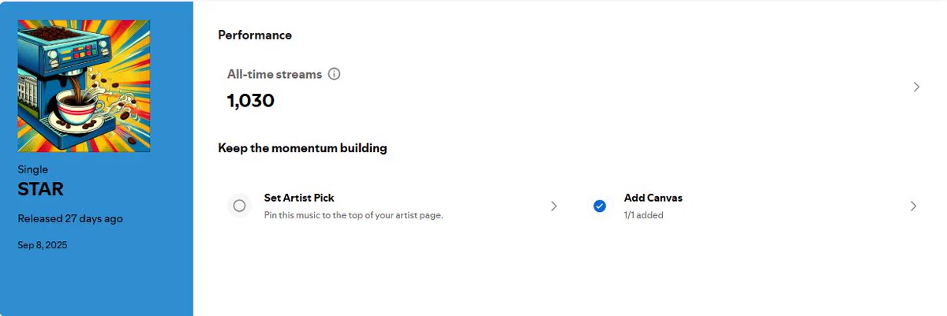Select the empty Set Artist Pick circle
Screen dimensions: 947x316
[240, 206]
